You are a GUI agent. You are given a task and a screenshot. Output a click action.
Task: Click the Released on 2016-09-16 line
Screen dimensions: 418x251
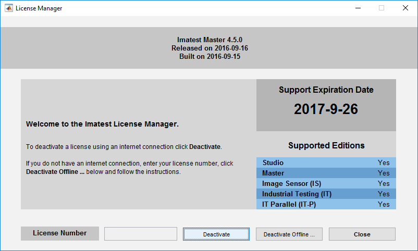point(210,48)
